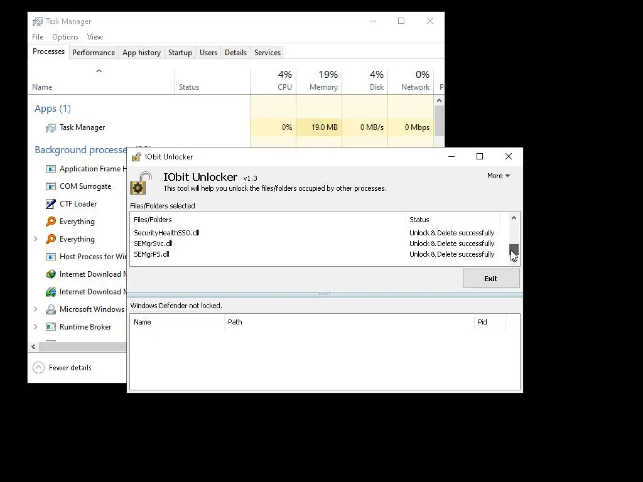Expand the Microsoft Windows process group
Viewport: 643px width, 482px height.
click(36, 309)
